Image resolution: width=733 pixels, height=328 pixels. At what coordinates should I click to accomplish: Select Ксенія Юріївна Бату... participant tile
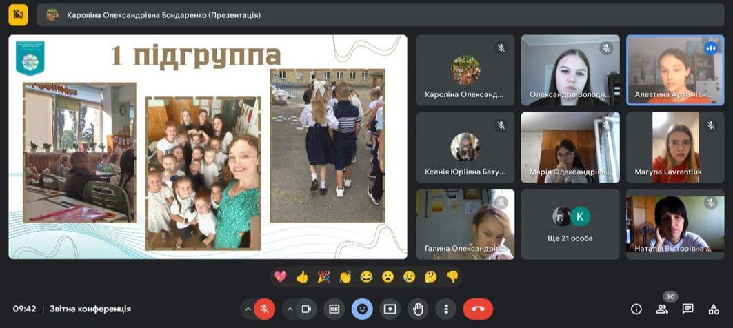coord(465,147)
